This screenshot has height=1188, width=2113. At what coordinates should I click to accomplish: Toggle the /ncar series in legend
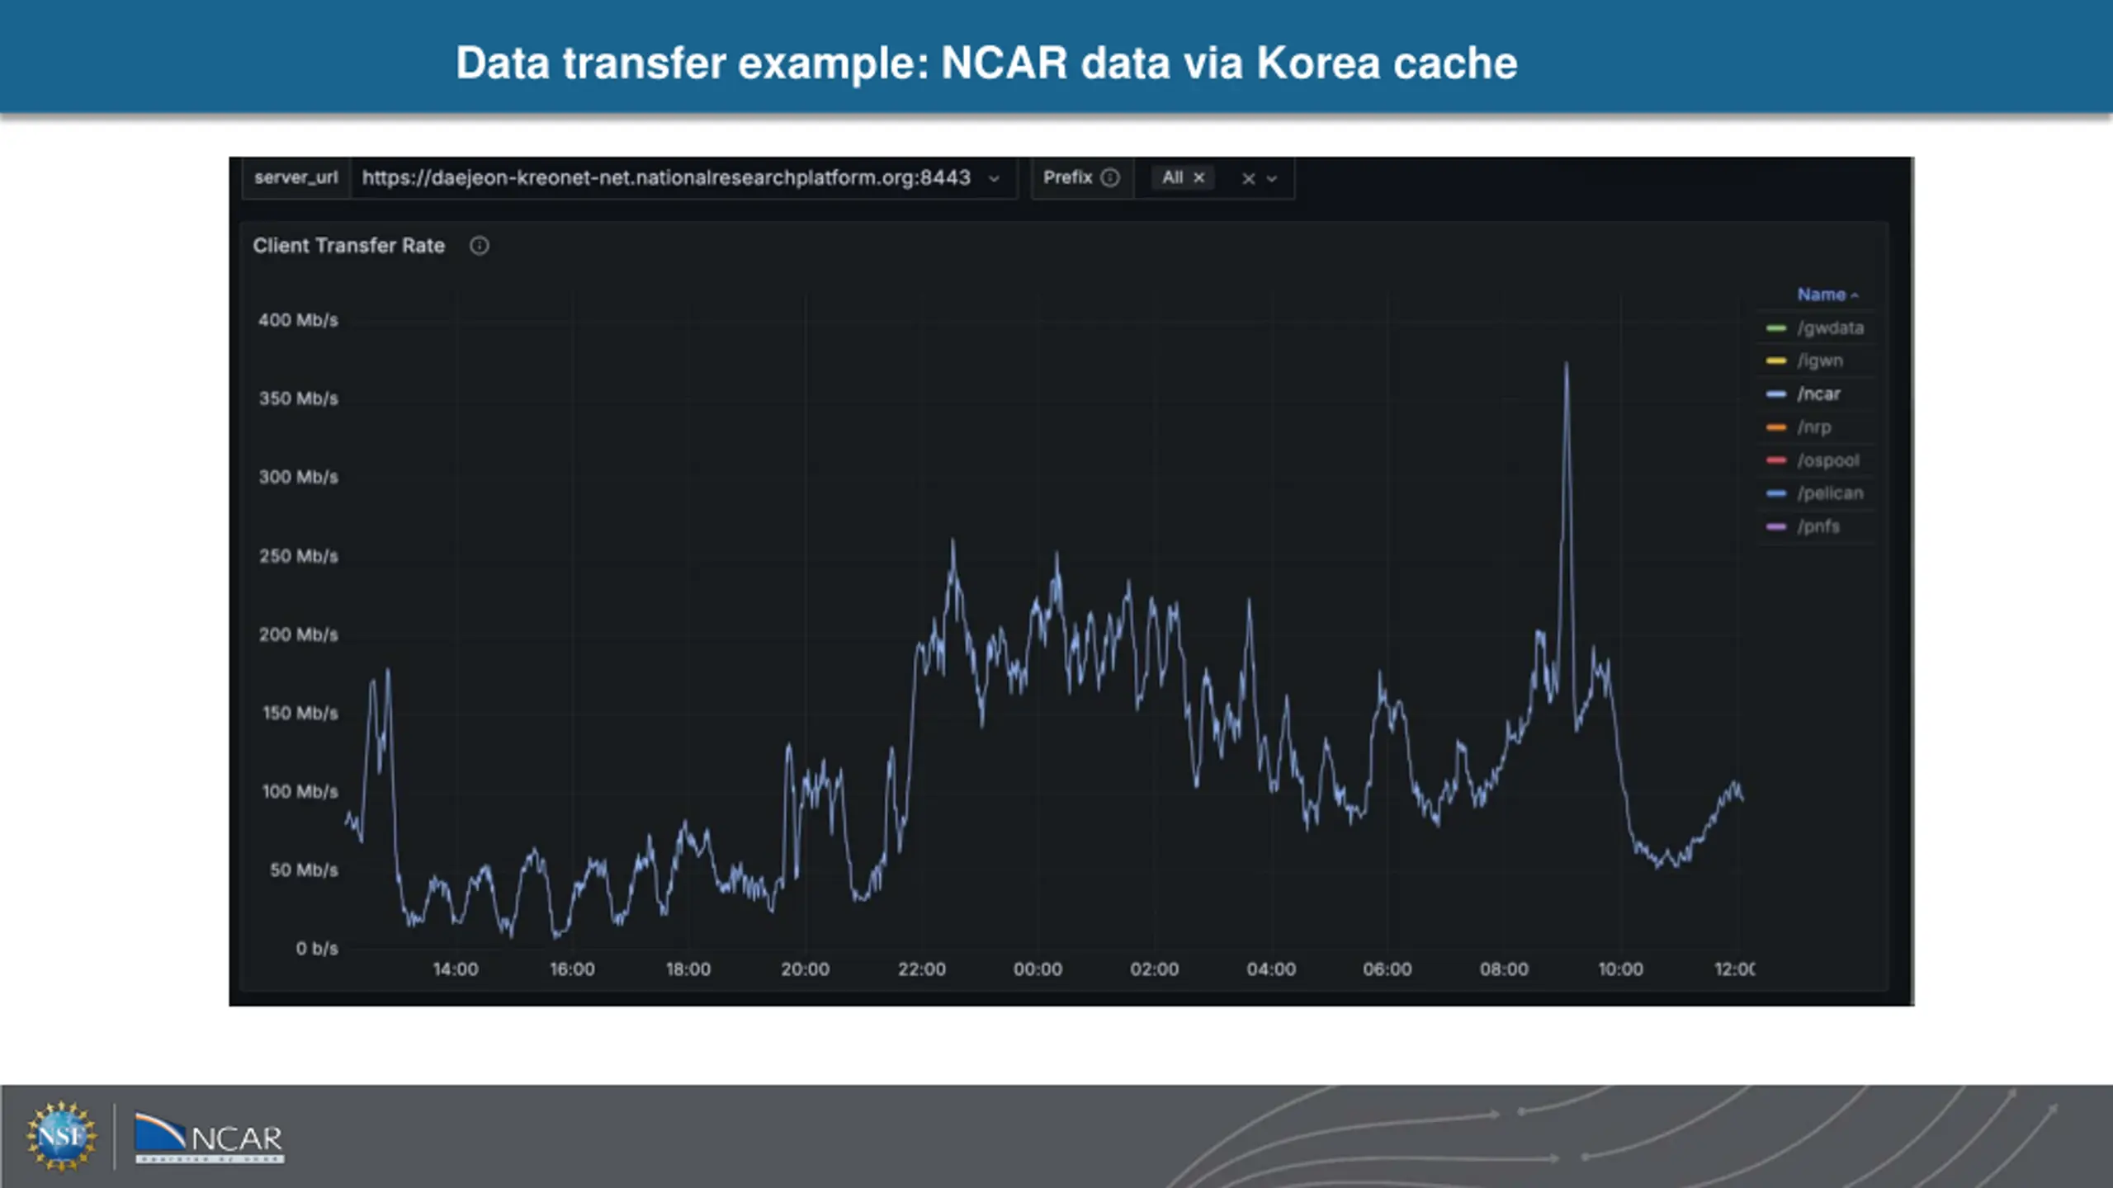click(1818, 394)
